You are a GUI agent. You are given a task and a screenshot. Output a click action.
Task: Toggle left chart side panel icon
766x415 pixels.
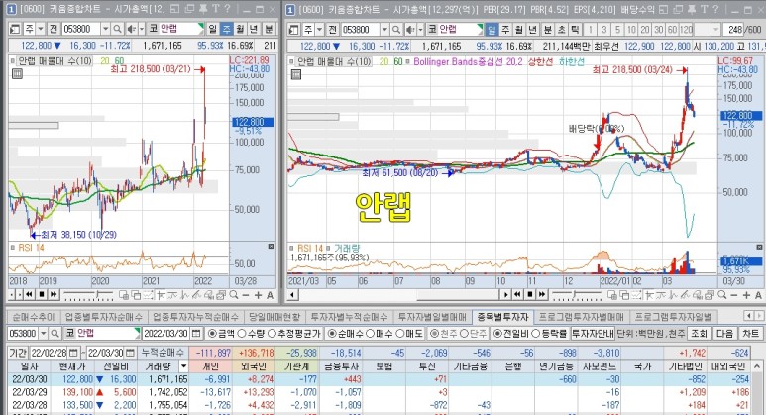(x=15, y=30)
